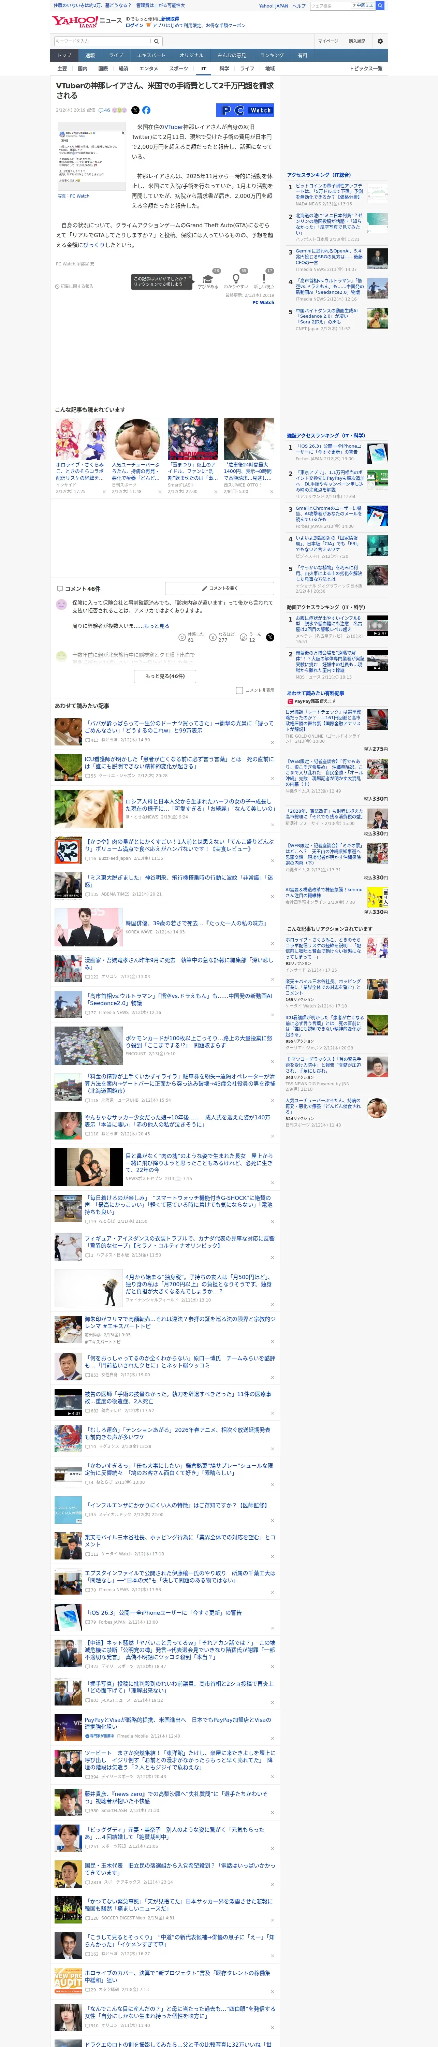This screenshot has height=2047, width=438.
Task: Click the コメントを書く button
Action: pos(219,588)
